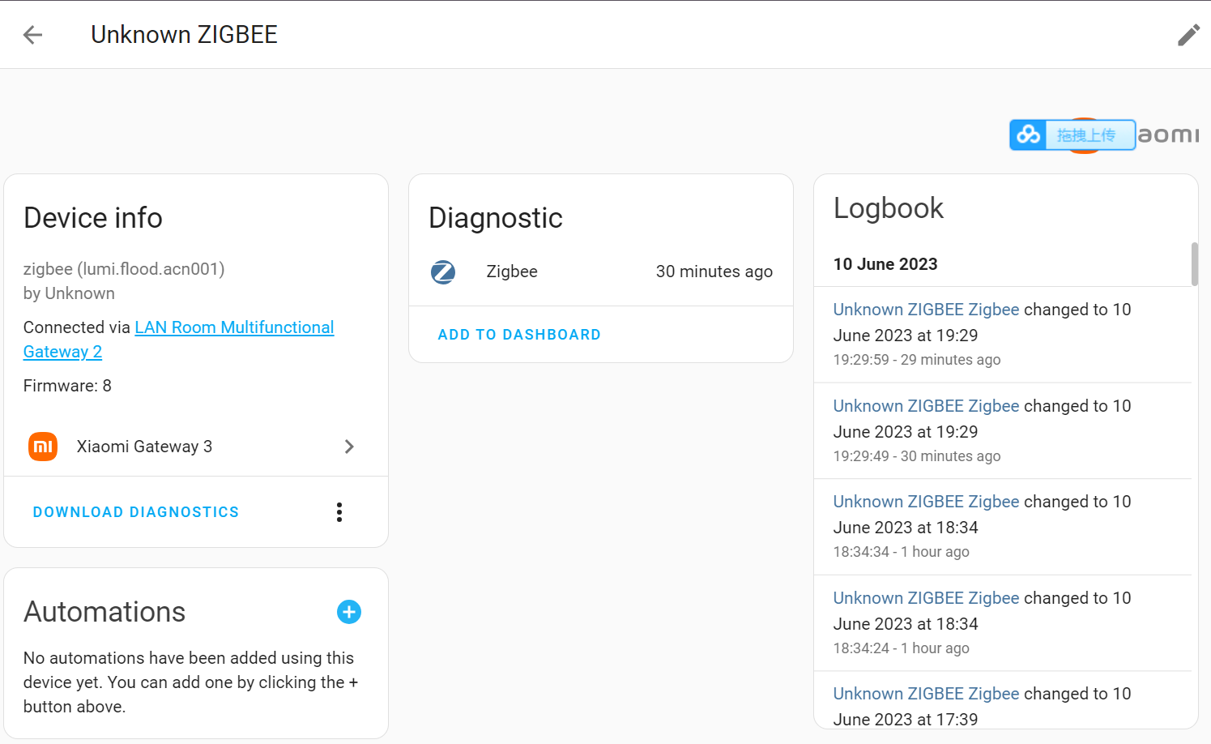Click Download Diagnostics
Viewport: 1211px width, 744px height.
[135, 511]
